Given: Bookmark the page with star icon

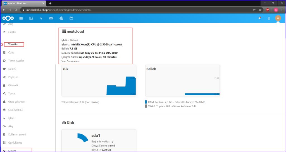Looking at the screenshot, I should [x=260, y=10].
